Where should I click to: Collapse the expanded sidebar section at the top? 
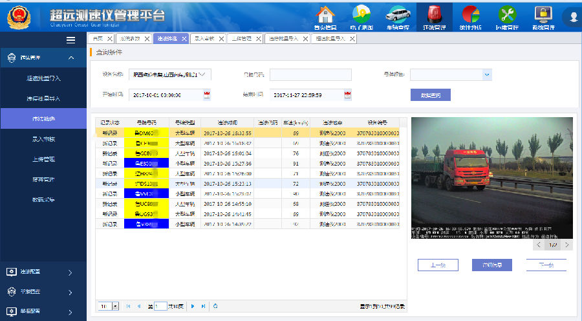[71, 59]
